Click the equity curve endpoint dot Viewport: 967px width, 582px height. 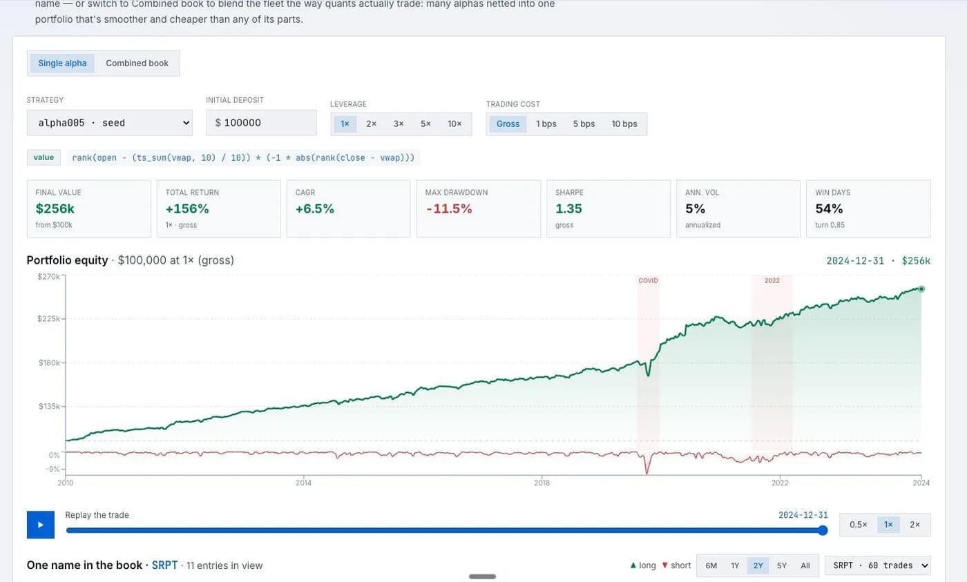[921, 289]
